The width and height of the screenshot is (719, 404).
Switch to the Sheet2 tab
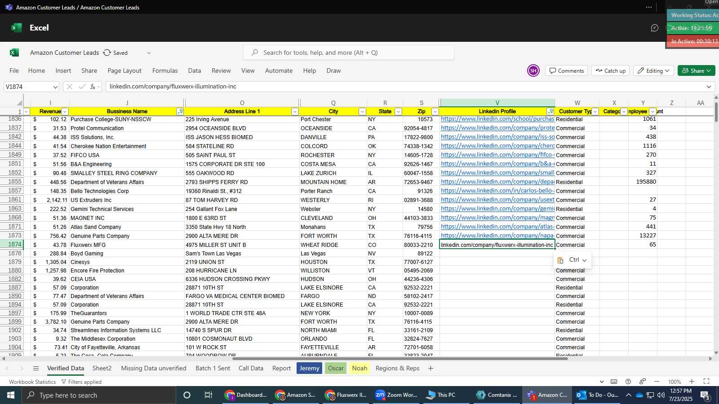pyautogui.click(x=102, y=368)
